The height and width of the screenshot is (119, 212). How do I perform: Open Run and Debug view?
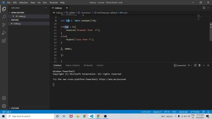(4, 33)
